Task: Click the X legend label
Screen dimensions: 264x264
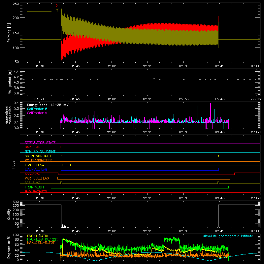Action: coord(57,6)
